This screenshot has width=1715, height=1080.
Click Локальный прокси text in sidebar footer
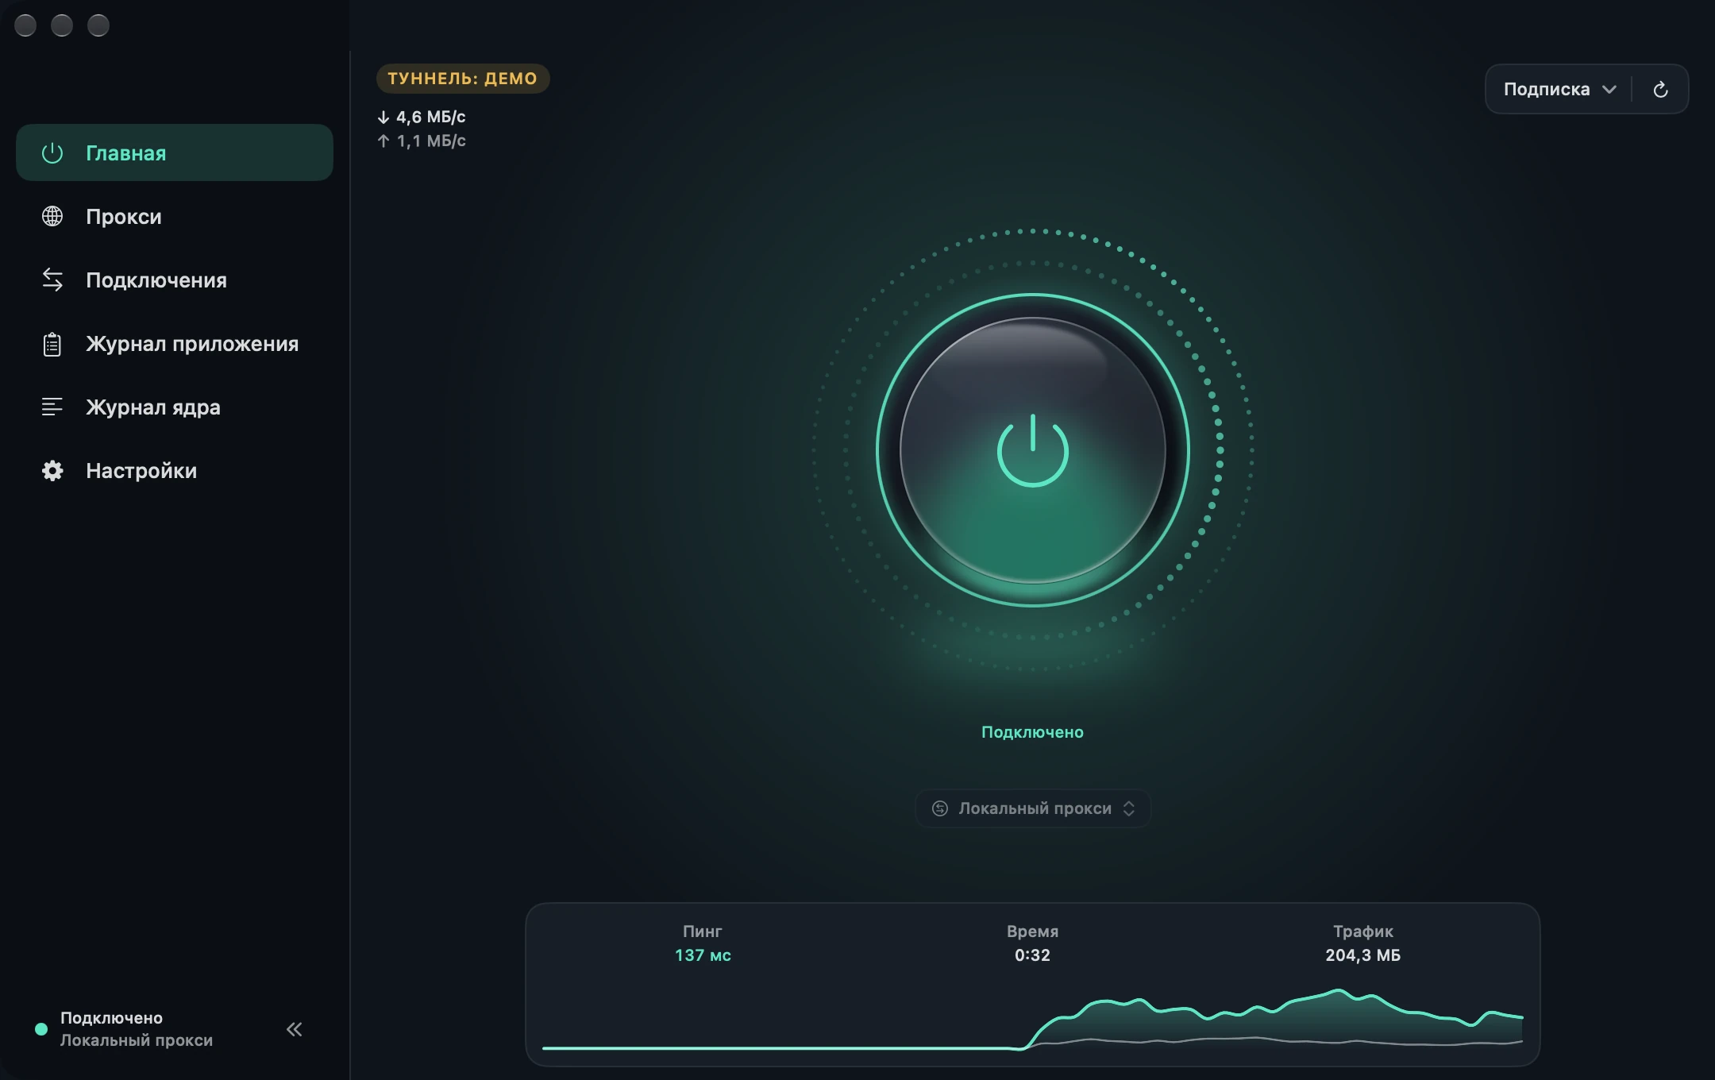137,1040
